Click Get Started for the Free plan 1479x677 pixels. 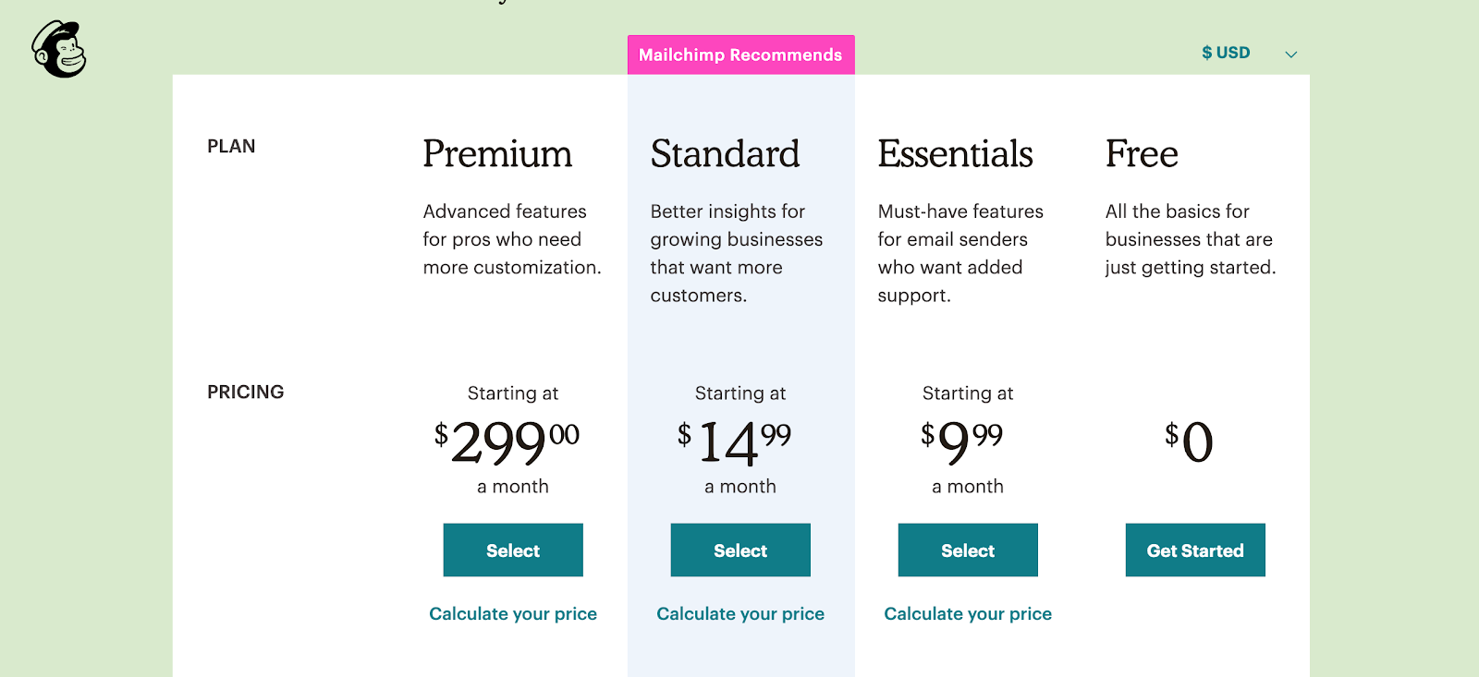coord(1195,550)
